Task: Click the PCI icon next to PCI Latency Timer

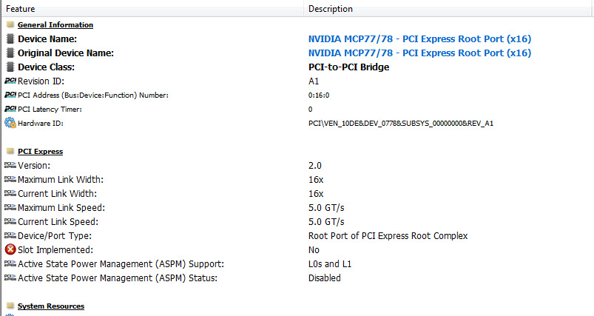Action: pyautogui.click(x=10, y=109)
